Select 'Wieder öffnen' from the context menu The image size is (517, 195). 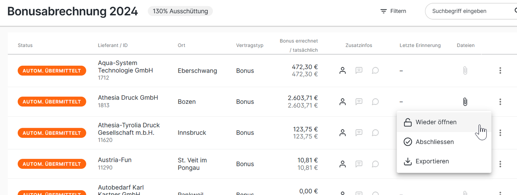436,122
